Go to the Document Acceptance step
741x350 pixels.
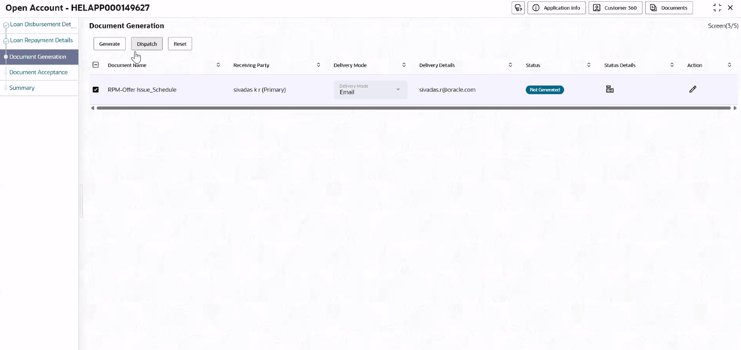coord(38,72)
